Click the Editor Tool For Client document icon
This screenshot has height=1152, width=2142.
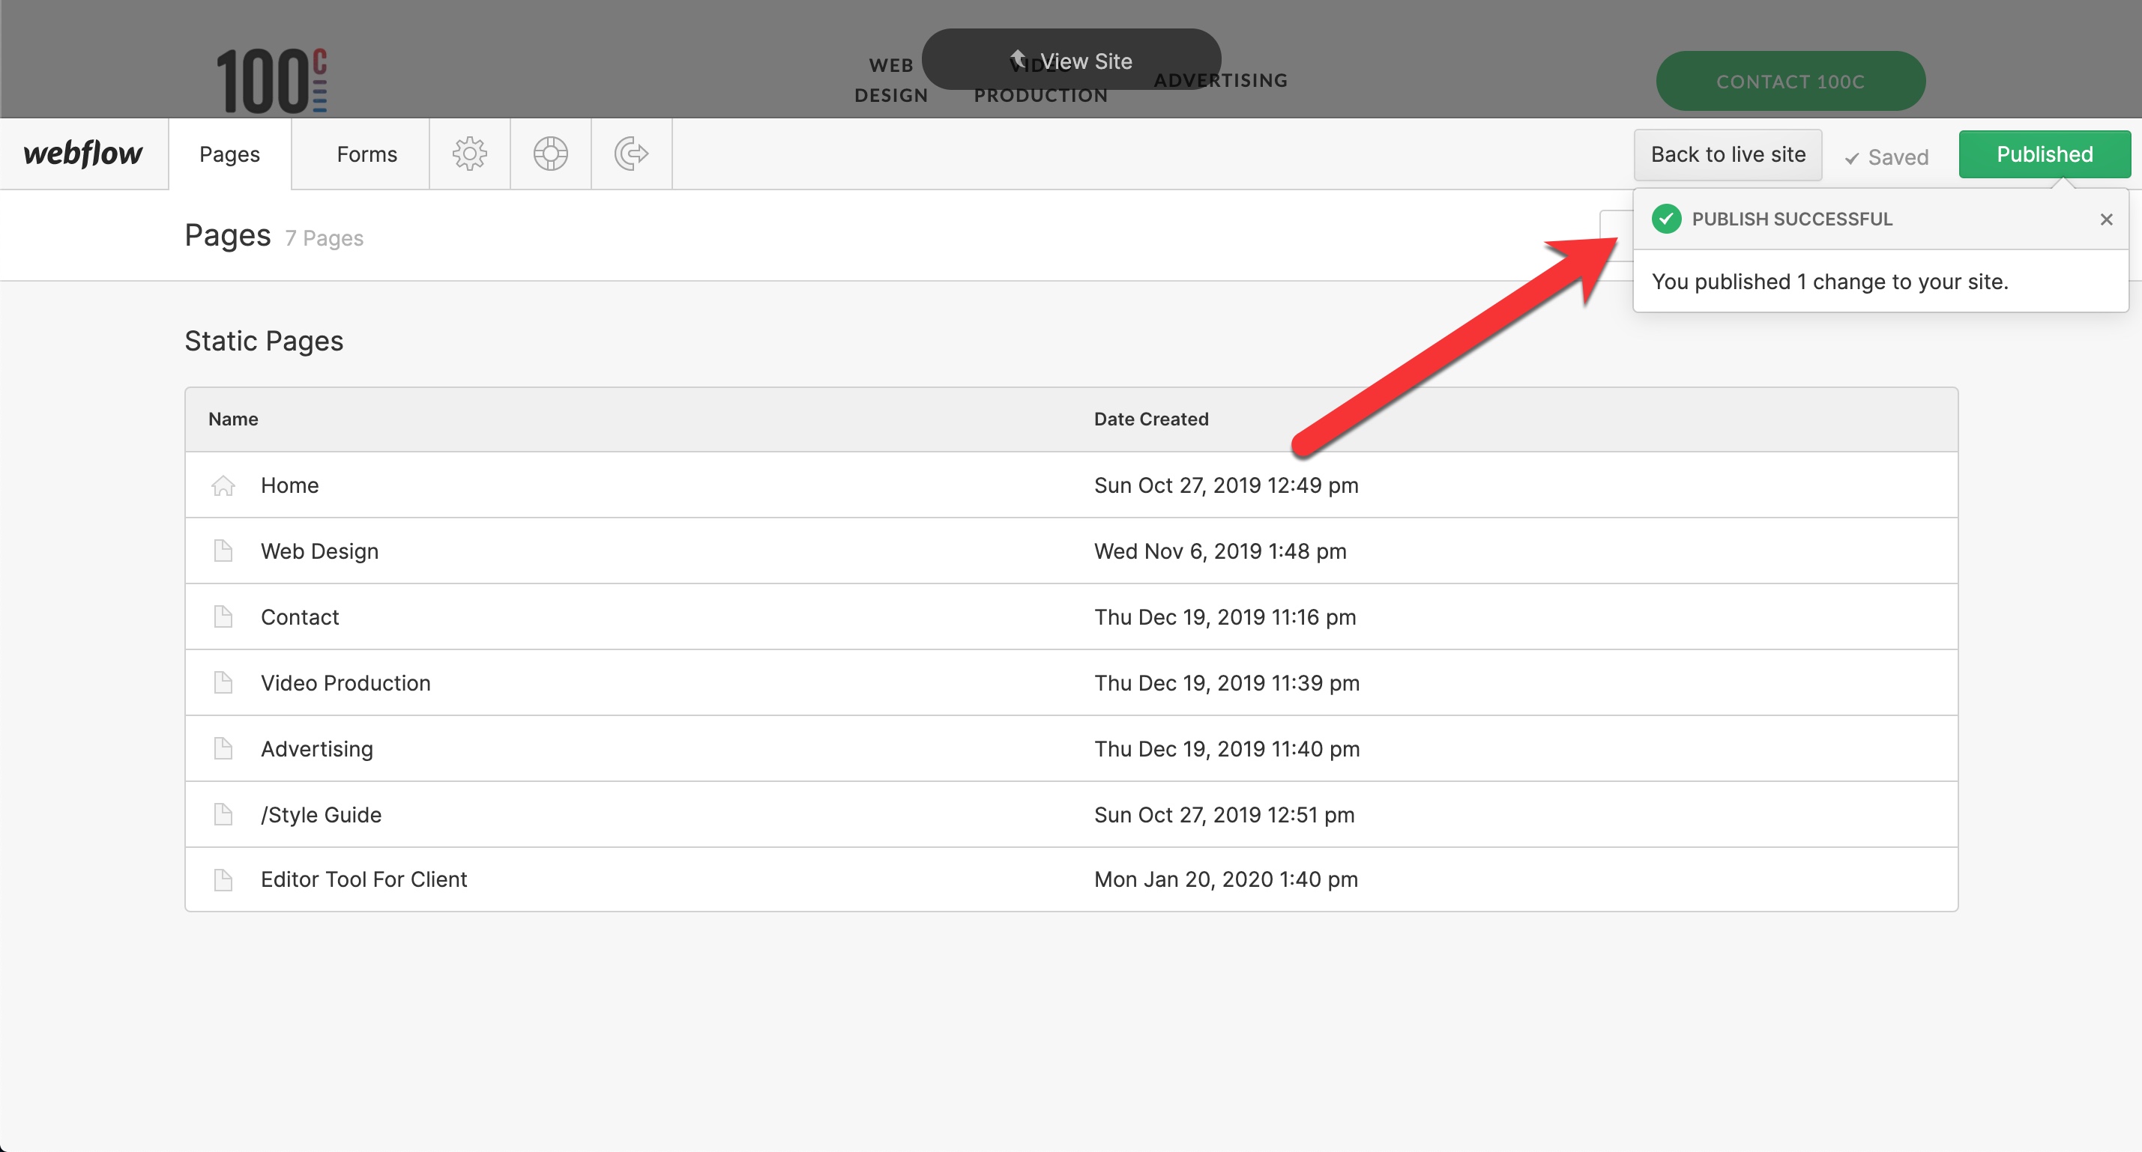(x=223, y=879)
